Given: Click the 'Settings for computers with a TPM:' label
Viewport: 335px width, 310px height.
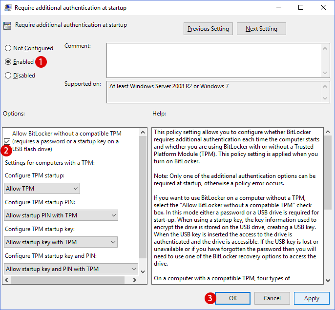Looking at the screenshot, I should (x=50, y=163).
